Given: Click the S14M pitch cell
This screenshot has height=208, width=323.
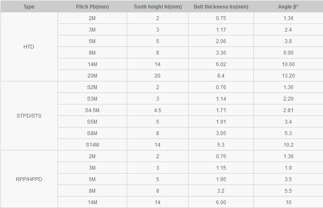Looking at the screenshot, I should tap(92, 145).
